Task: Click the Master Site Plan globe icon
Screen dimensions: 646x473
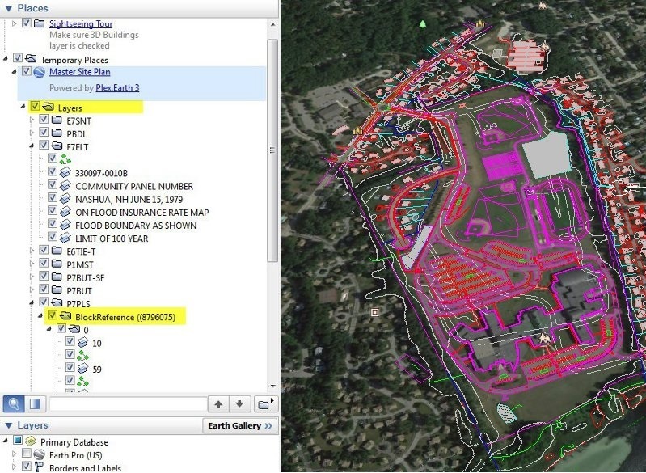Action: coord(40,72)
